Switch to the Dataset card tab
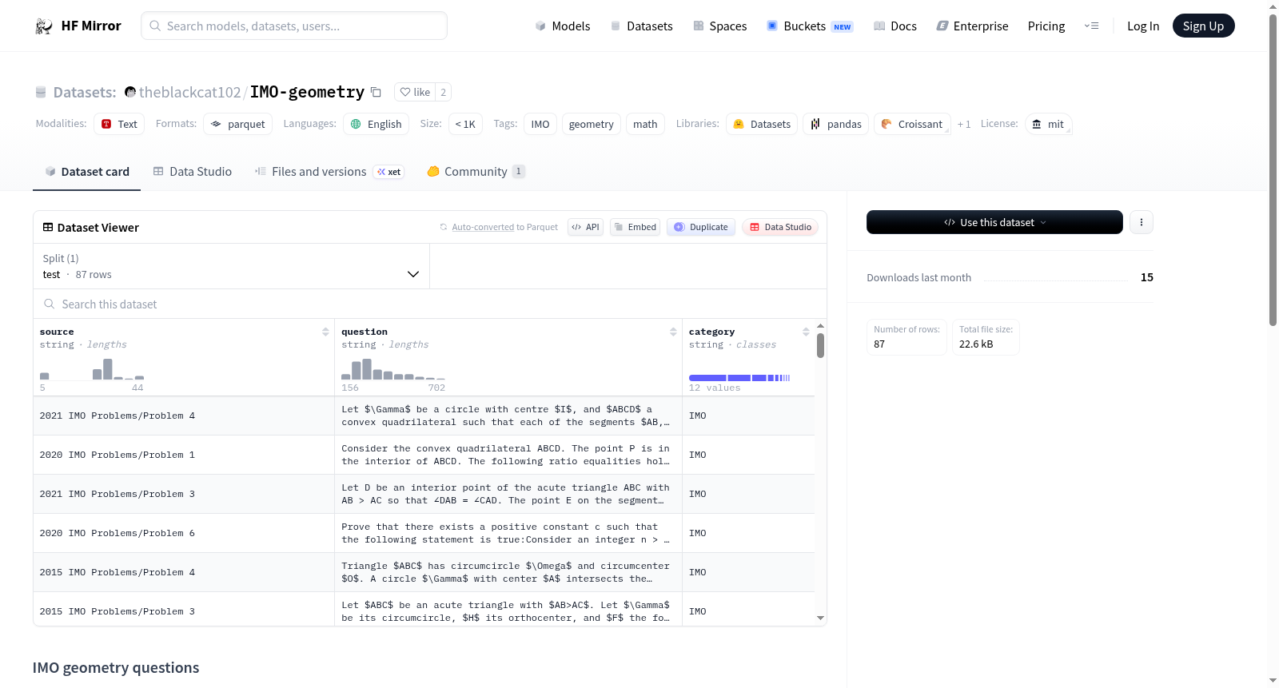Screen dimensions: 1279x688 click(x=86, y=172)
